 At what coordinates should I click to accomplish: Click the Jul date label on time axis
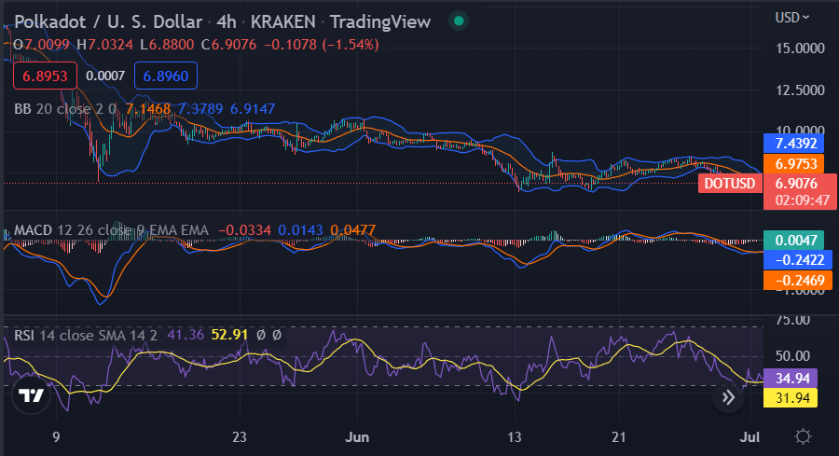point(750,437)
